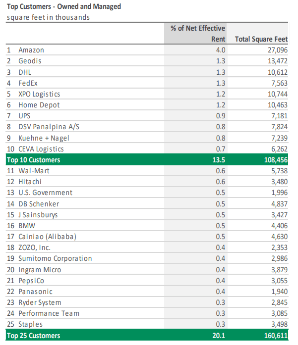Select the Geodis row name

tap(30, 61)
